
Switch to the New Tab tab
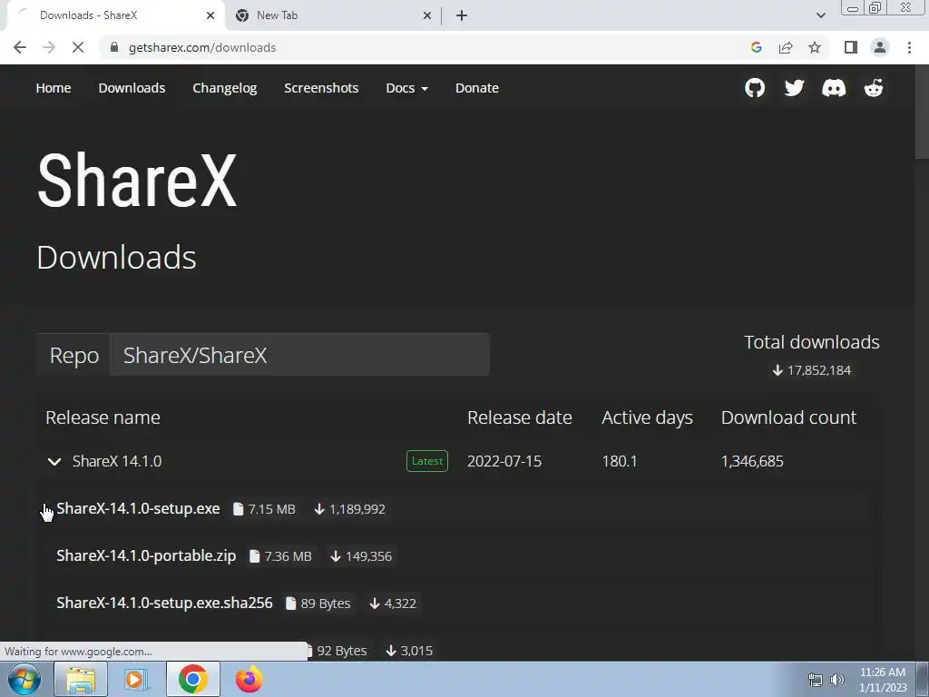332,15
